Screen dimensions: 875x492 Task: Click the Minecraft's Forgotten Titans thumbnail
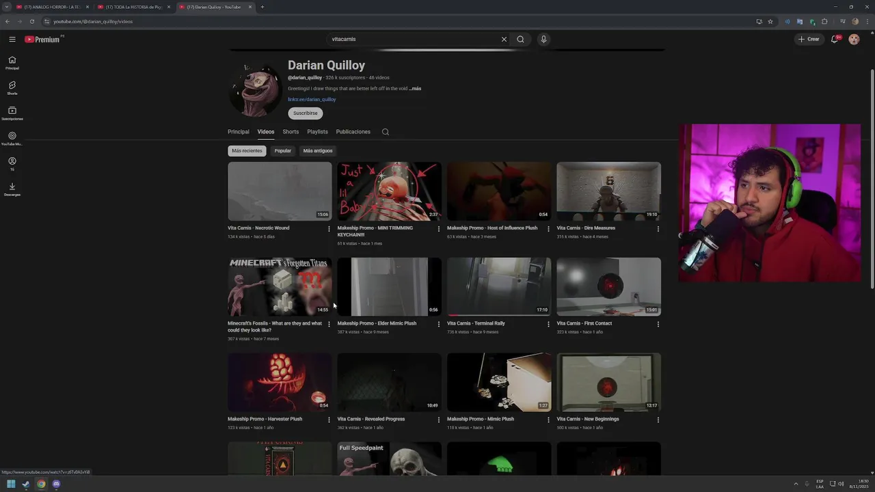280,287
